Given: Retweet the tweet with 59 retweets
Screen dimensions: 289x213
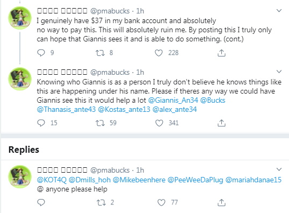Looking at the screenshot, I should coord(100,123).
